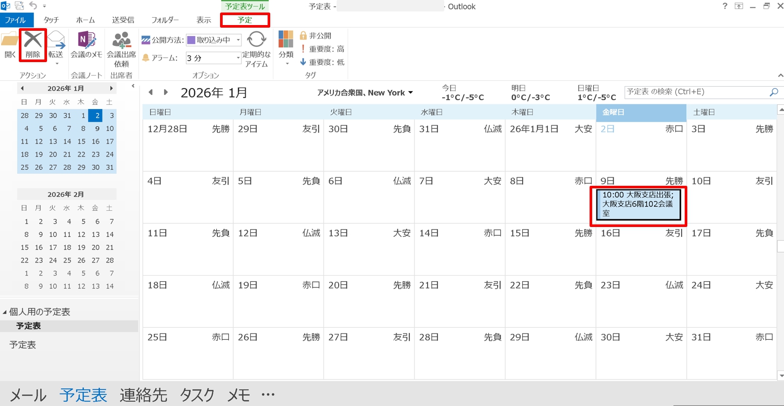Select the 10:00 大阪支店出張 appointment

click(x=638, y=204)
